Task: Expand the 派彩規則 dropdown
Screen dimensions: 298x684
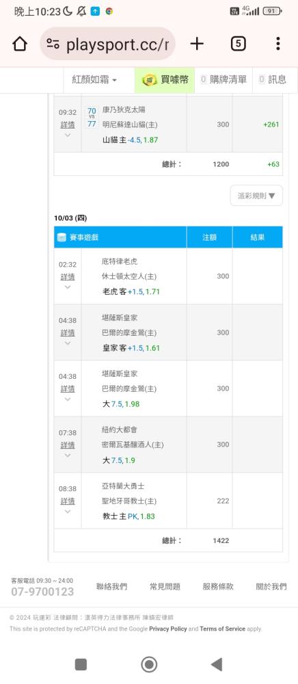Action: tap(256, 196)
